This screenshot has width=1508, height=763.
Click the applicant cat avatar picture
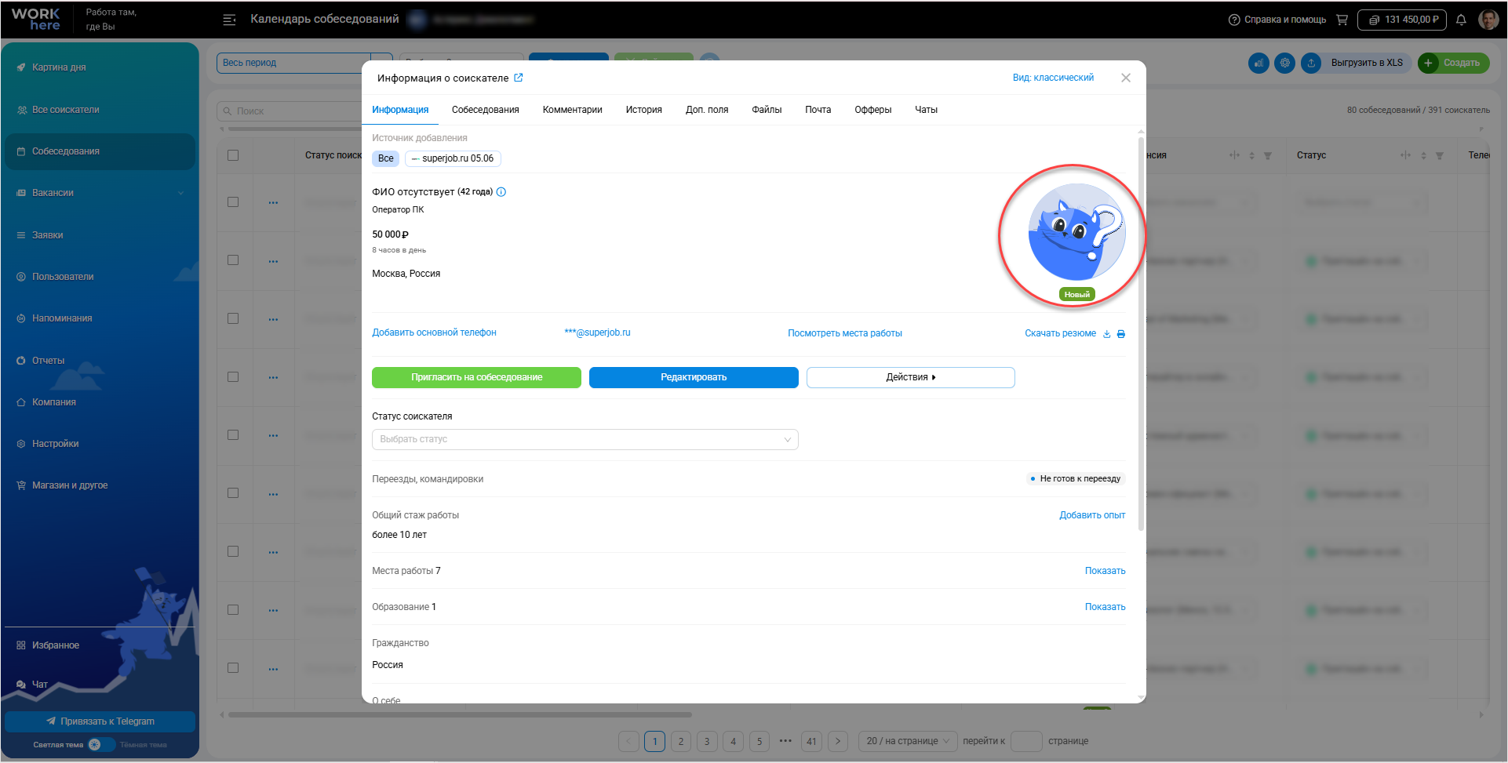[1076, 232]
